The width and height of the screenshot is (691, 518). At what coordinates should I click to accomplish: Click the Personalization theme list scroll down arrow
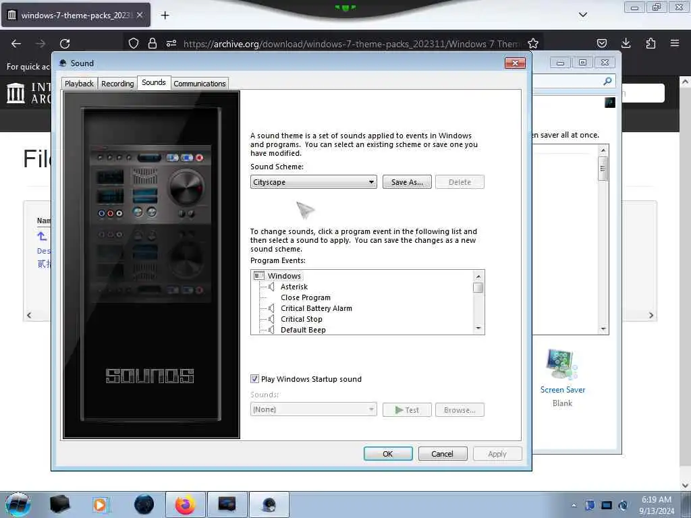603,329
